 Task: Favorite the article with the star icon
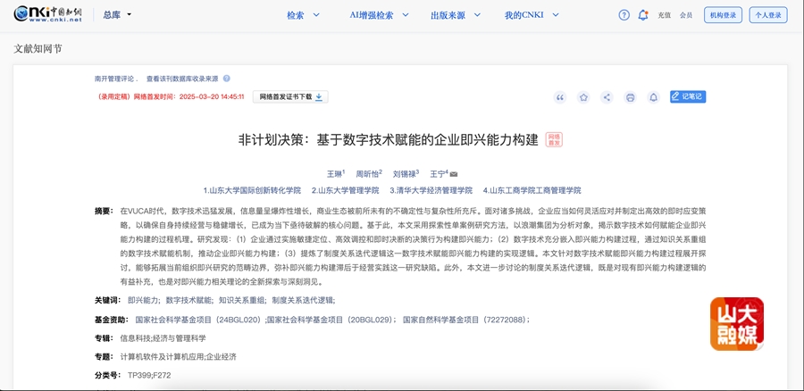point(583,97)
